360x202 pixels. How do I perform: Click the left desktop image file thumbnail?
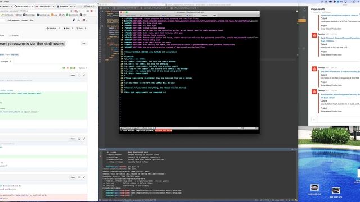click(x=314, y=187)
